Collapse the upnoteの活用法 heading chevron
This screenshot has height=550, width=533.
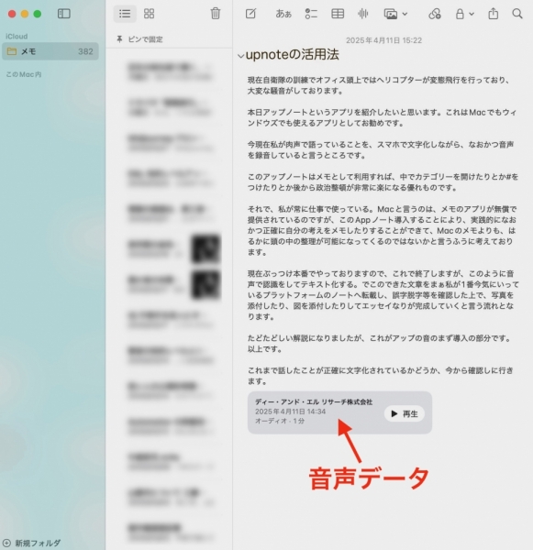(241, 56)
